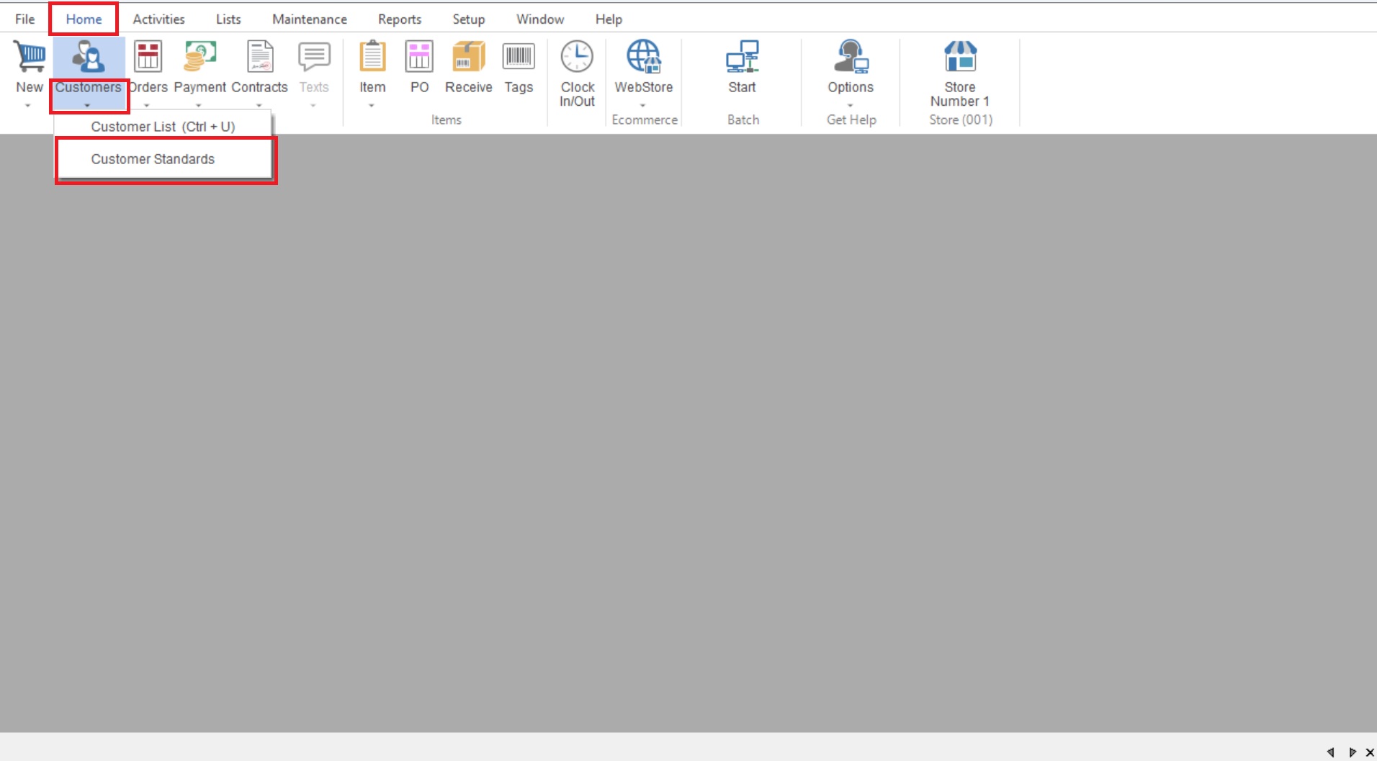The image size is (1377, 761).
Task: Click the Tags label
Action: click(519, 87)
